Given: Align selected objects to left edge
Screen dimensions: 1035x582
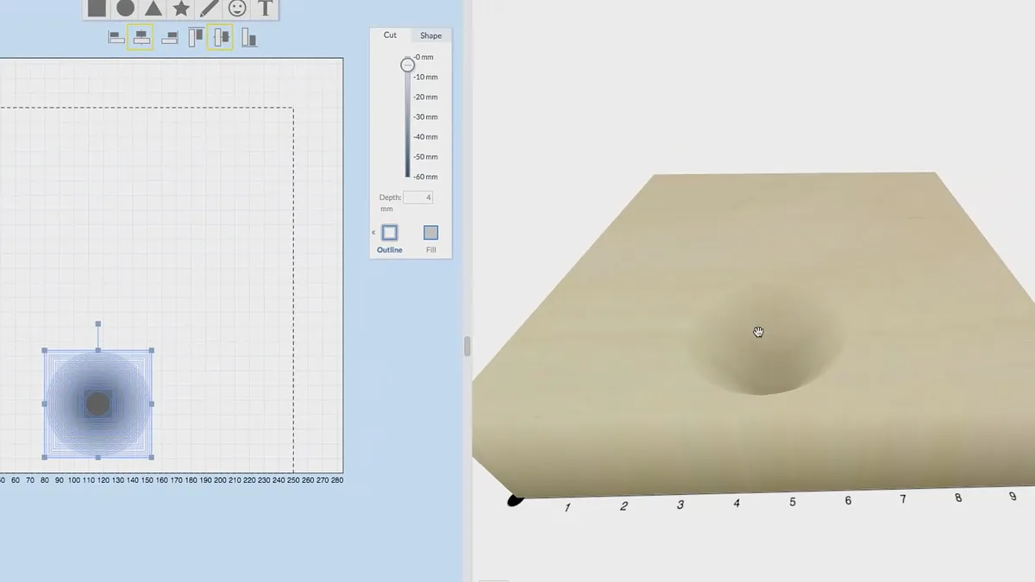Looking at the screenshot, I should point(116,37).
